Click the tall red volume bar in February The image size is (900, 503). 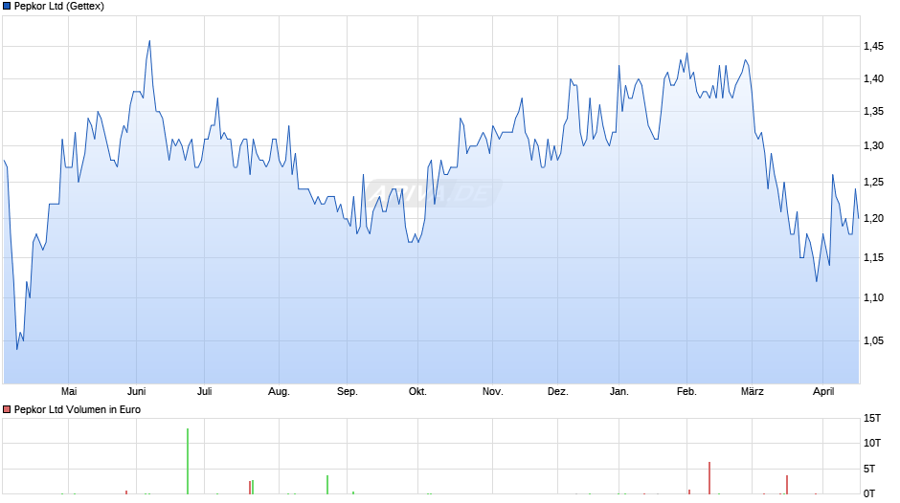(709, 478)
